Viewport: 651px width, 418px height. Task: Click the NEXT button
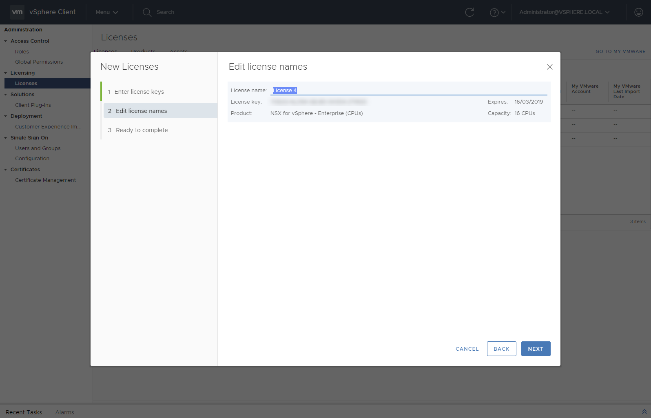click(x=536, y=349)
